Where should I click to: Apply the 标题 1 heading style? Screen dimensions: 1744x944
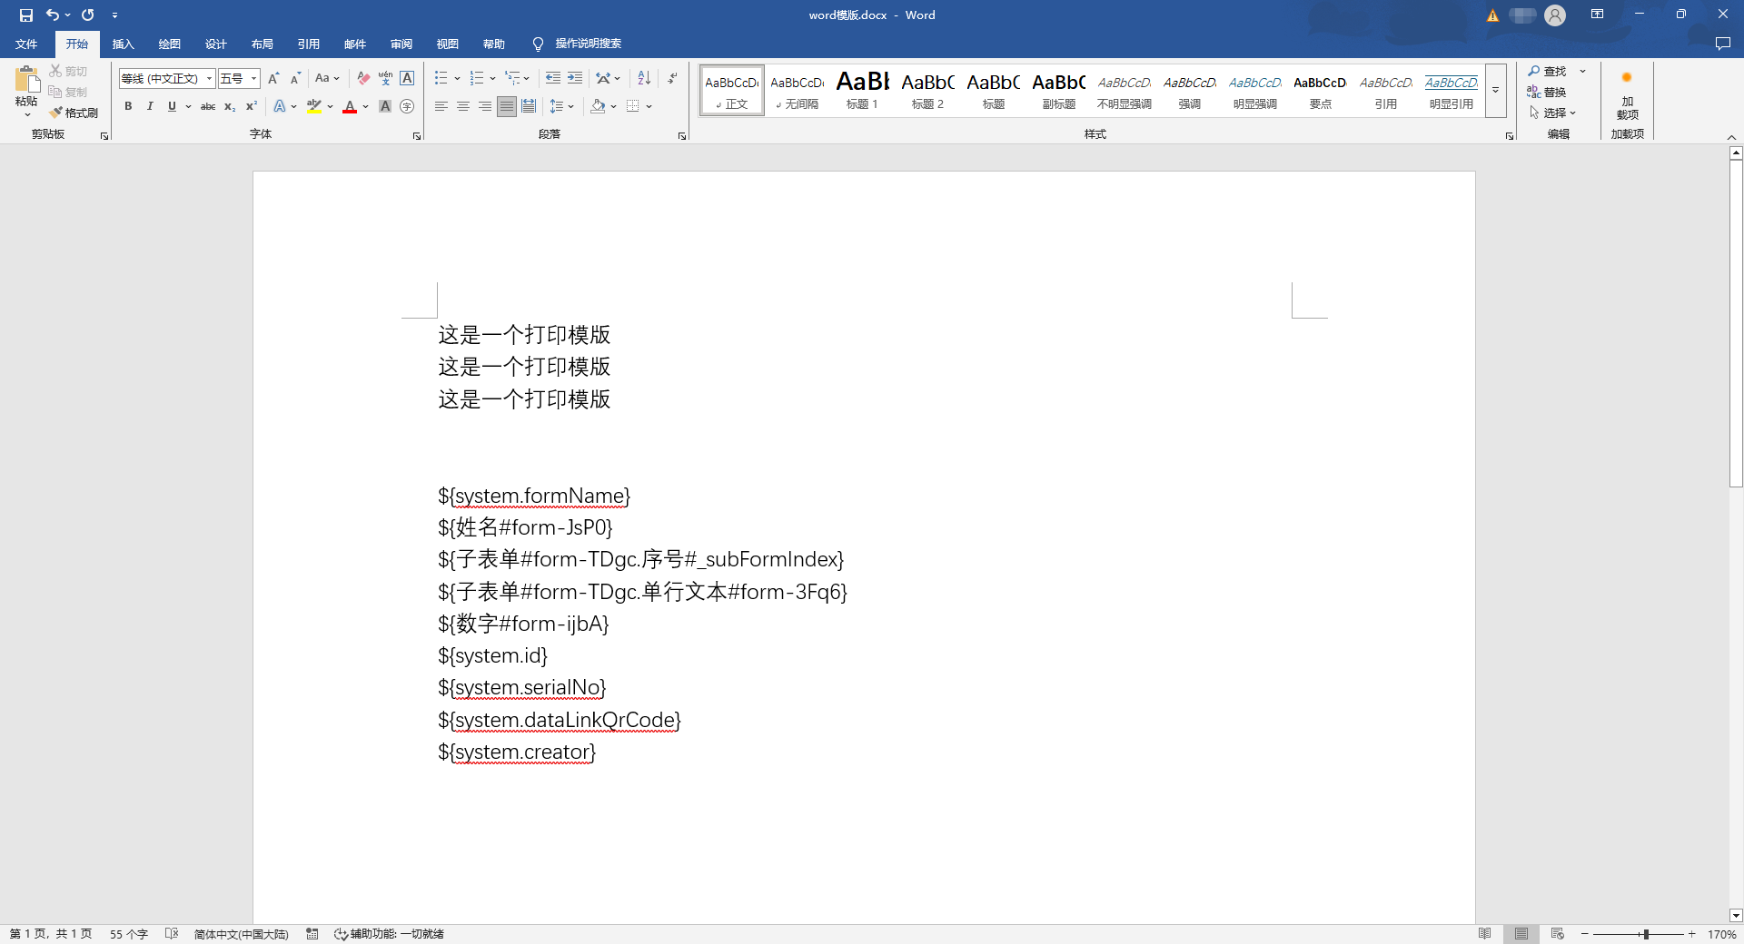[862, 90]
